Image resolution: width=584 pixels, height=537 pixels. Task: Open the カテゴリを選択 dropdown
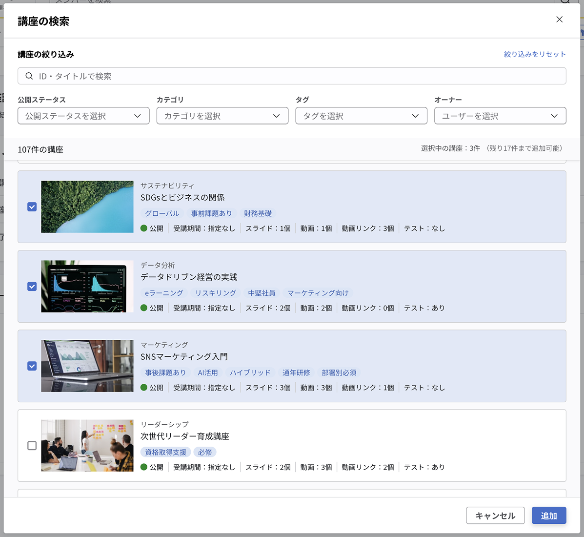[x=222, y=116]
